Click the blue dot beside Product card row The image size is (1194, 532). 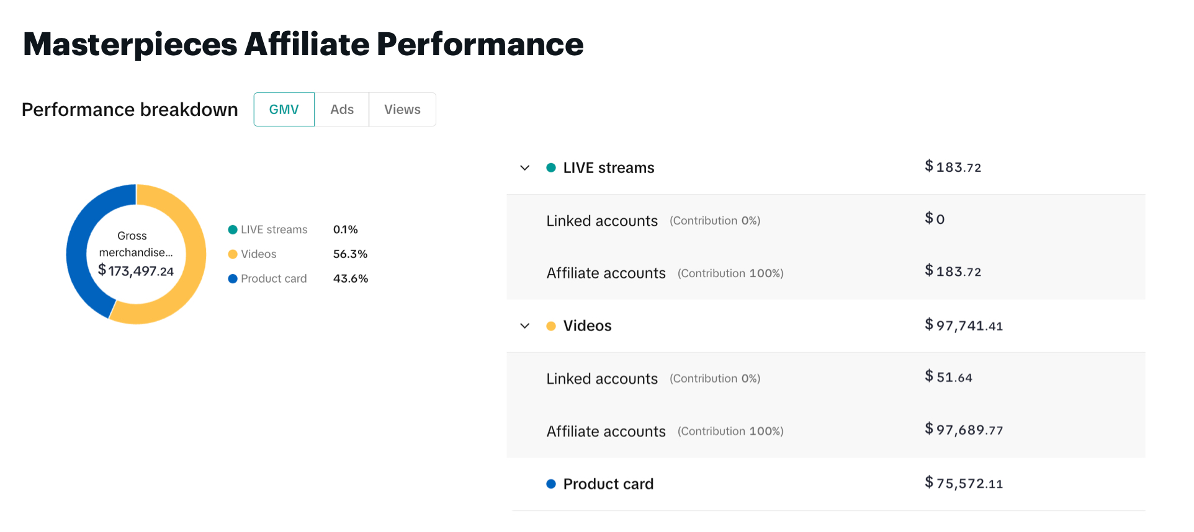[550, 484]
